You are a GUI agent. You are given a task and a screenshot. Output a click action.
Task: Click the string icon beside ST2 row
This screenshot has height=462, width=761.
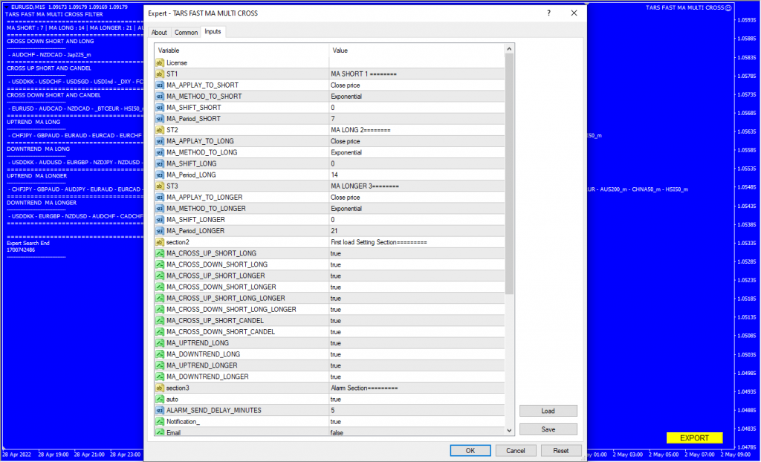tap(160, 130)
